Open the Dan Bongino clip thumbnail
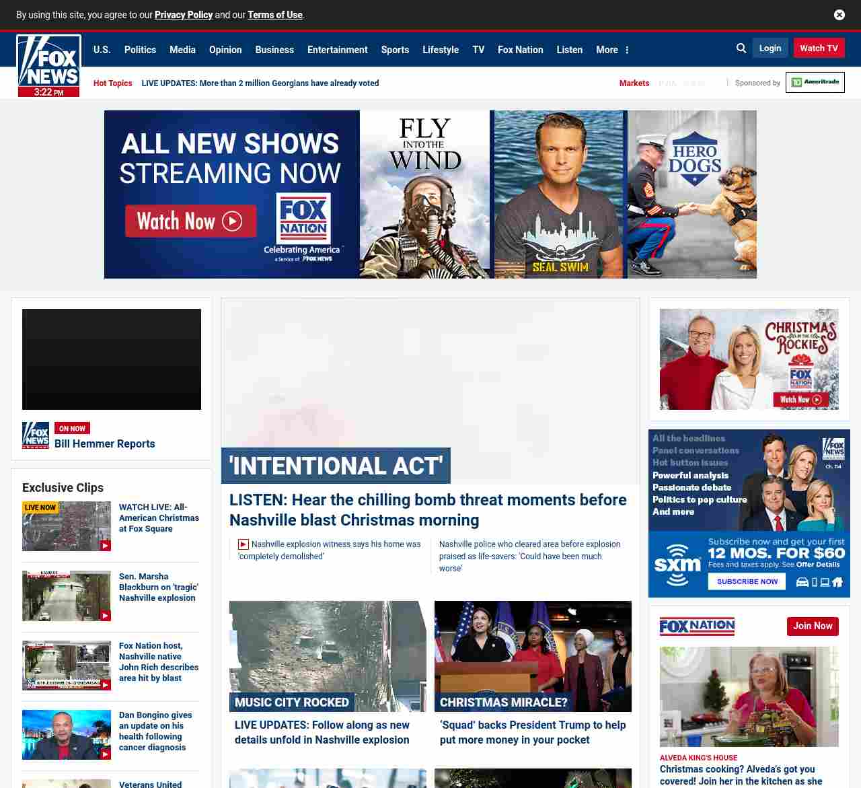The image size is (861, 788). (67, 735)
